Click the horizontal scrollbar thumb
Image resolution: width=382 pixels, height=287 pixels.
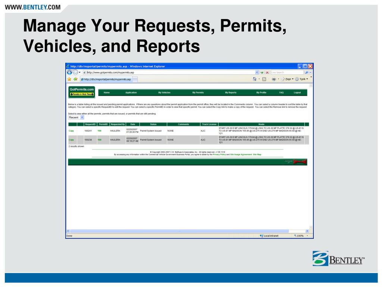click(179, 231)
